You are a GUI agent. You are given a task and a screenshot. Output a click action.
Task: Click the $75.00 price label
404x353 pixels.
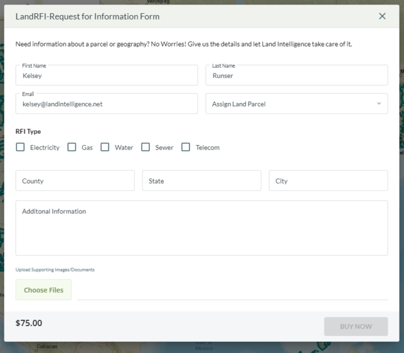pos(29,323)
